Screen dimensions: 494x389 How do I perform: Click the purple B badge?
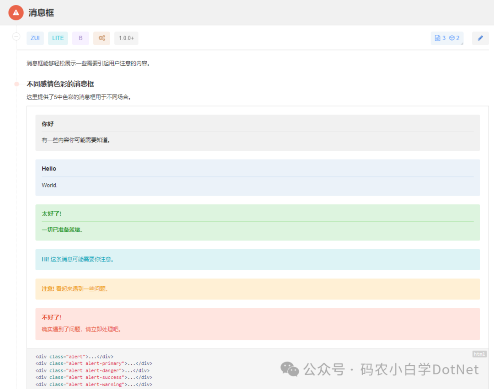click(81, 38)
